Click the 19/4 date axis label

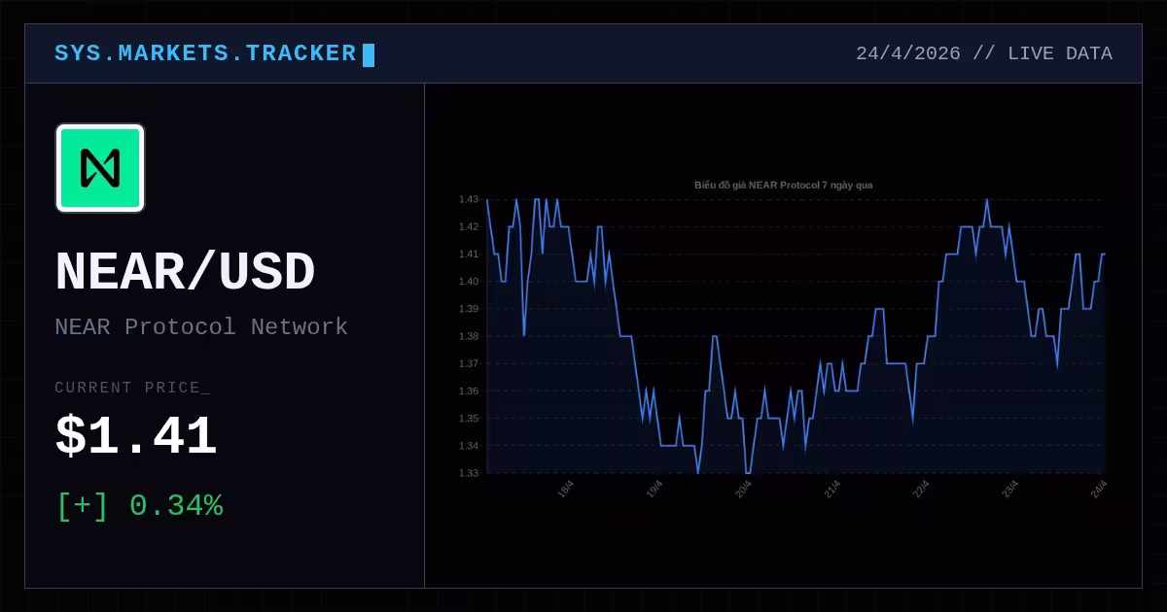[654, 490]
